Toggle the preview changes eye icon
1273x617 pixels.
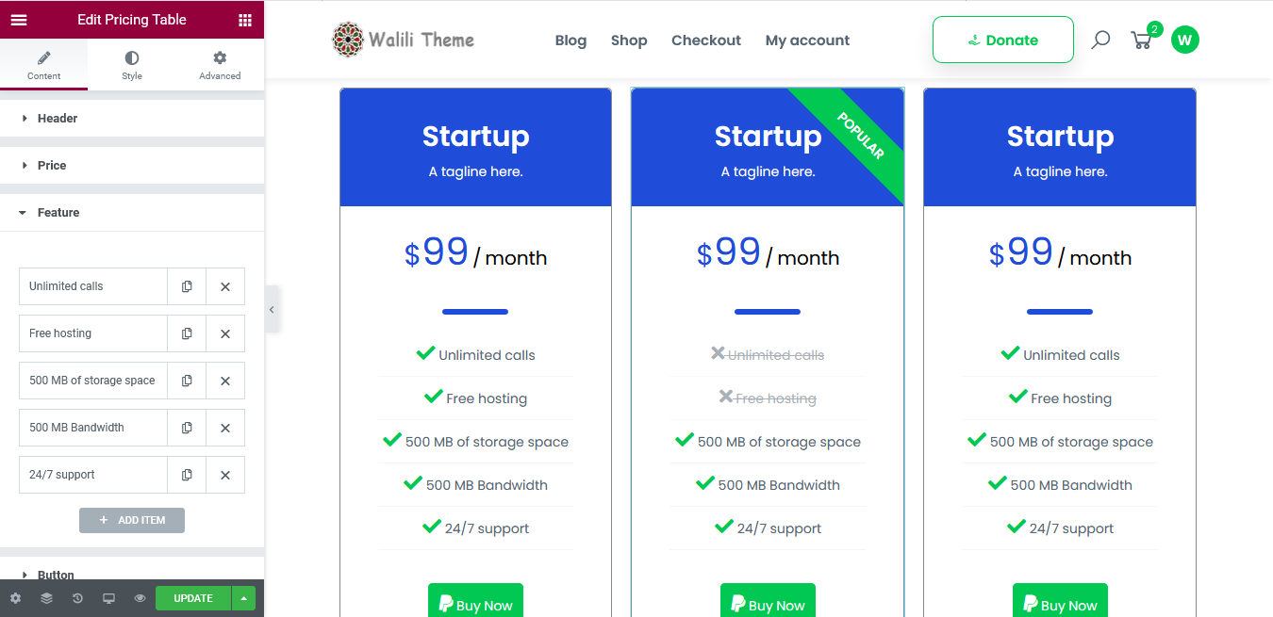click(x=140, y=598)
